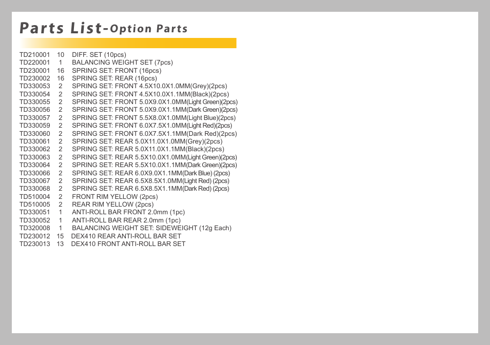490x345 pixels.
Task: Select part number TD330064
Action: (x=35, y=165)
